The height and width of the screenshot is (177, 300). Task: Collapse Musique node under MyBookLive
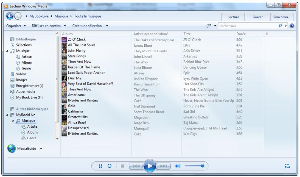click(x=13, y=121)
